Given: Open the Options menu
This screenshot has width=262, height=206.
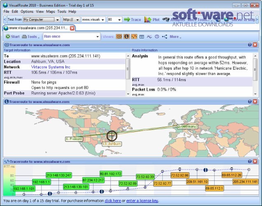Looking at the screenshot, I should 27,12.
